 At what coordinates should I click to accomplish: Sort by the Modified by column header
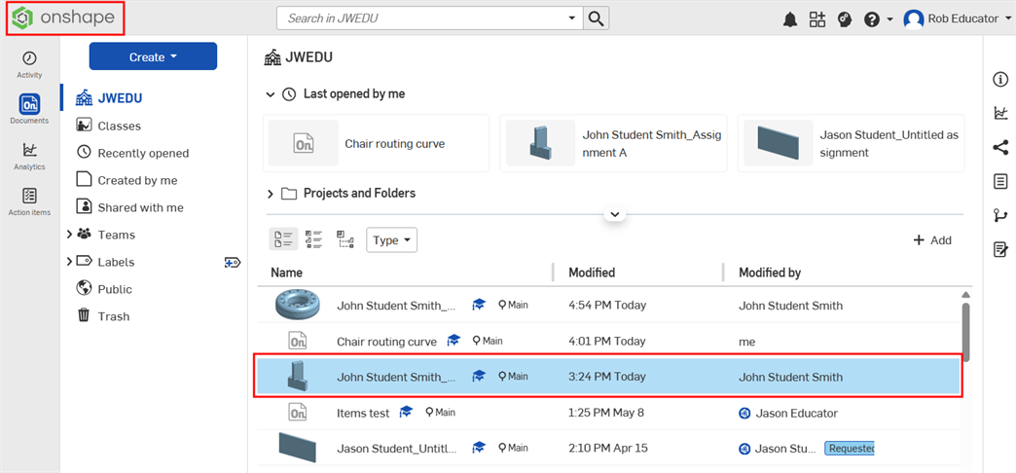pos(770,273)
